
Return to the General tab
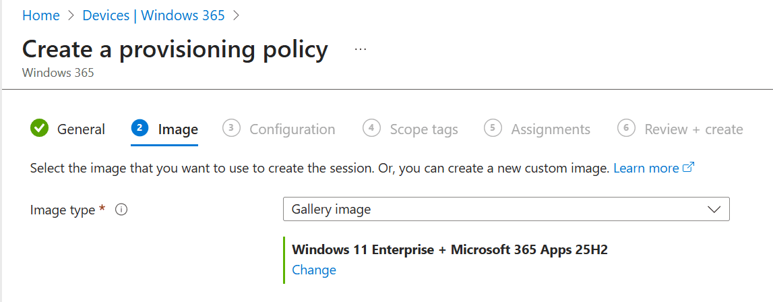coord(81,129)
